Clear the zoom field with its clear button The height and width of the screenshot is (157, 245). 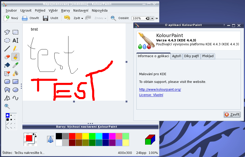click(147, 18)
